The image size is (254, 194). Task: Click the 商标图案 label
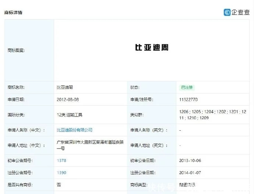point(16,50)
